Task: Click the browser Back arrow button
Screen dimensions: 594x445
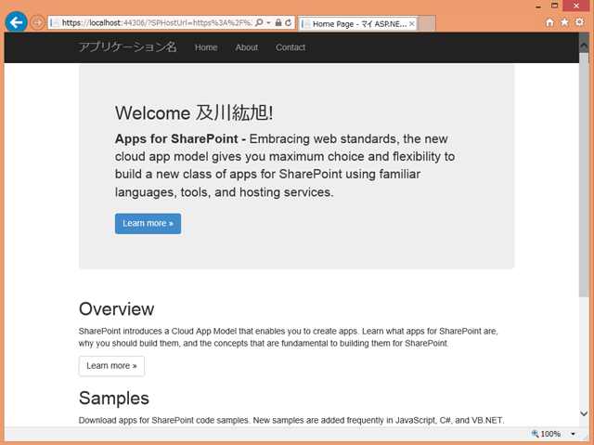Action: (x=15, y=21)
